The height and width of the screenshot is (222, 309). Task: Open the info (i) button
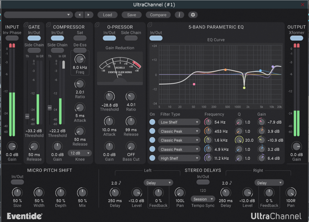(179, 15)
